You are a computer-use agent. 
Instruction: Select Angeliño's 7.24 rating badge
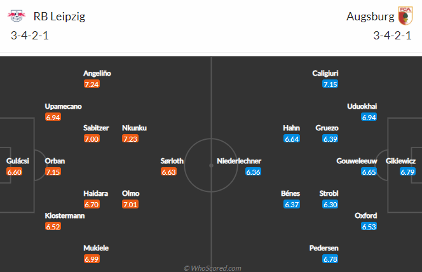(x=92, y=85)
